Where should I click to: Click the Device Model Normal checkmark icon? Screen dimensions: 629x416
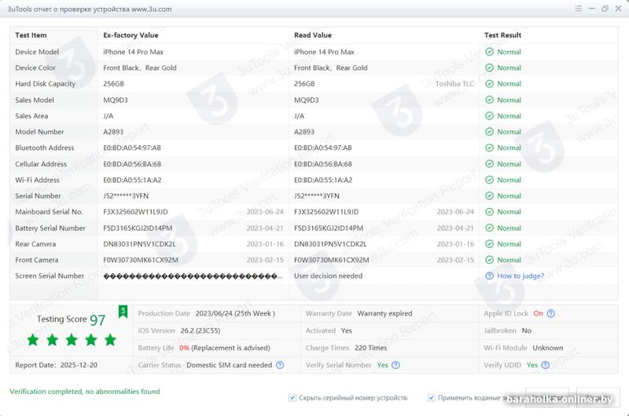pos(489,52)
